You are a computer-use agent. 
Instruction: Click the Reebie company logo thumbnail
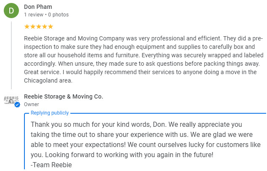11,100
